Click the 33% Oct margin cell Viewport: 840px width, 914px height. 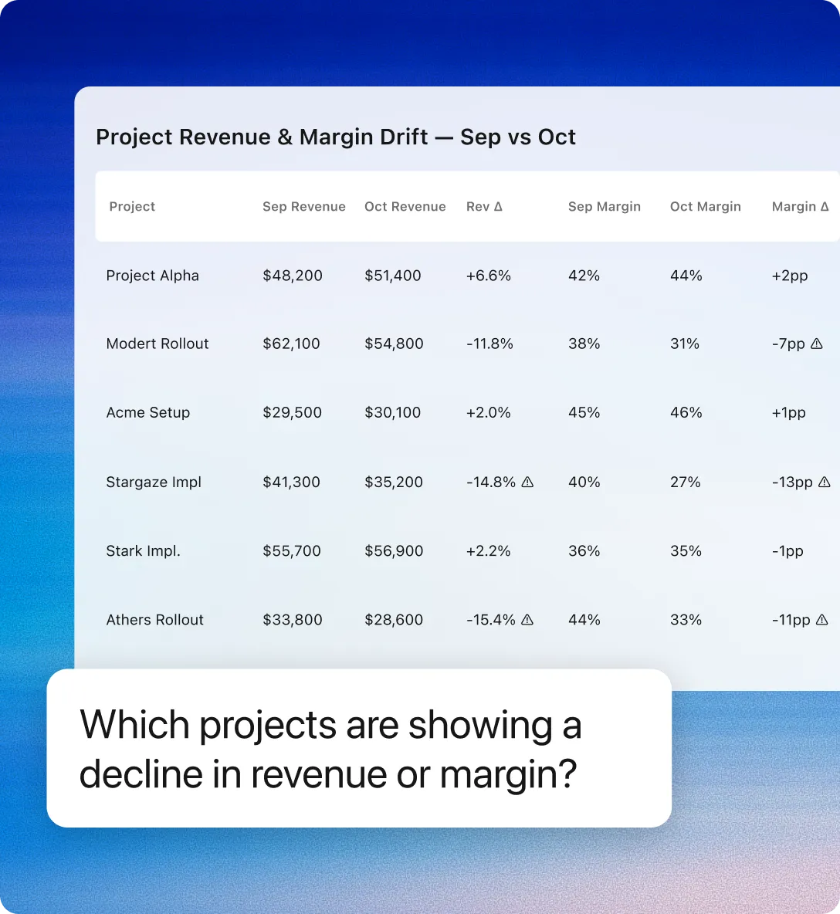686,620
